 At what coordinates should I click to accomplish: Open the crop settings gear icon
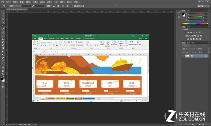point(68,6)
